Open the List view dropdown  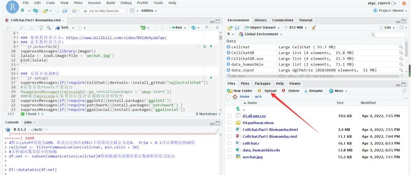click(x=387, y=27)
